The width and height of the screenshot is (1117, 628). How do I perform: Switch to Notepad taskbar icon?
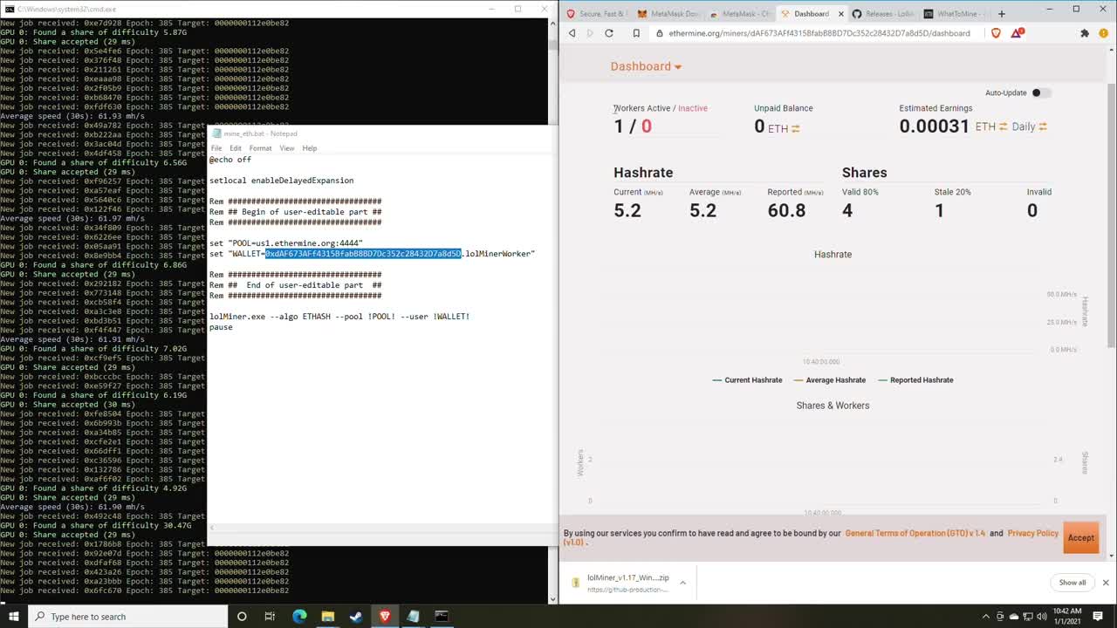pos(413,617)
